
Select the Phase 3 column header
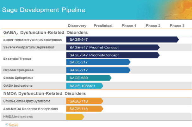coord(177,26)
